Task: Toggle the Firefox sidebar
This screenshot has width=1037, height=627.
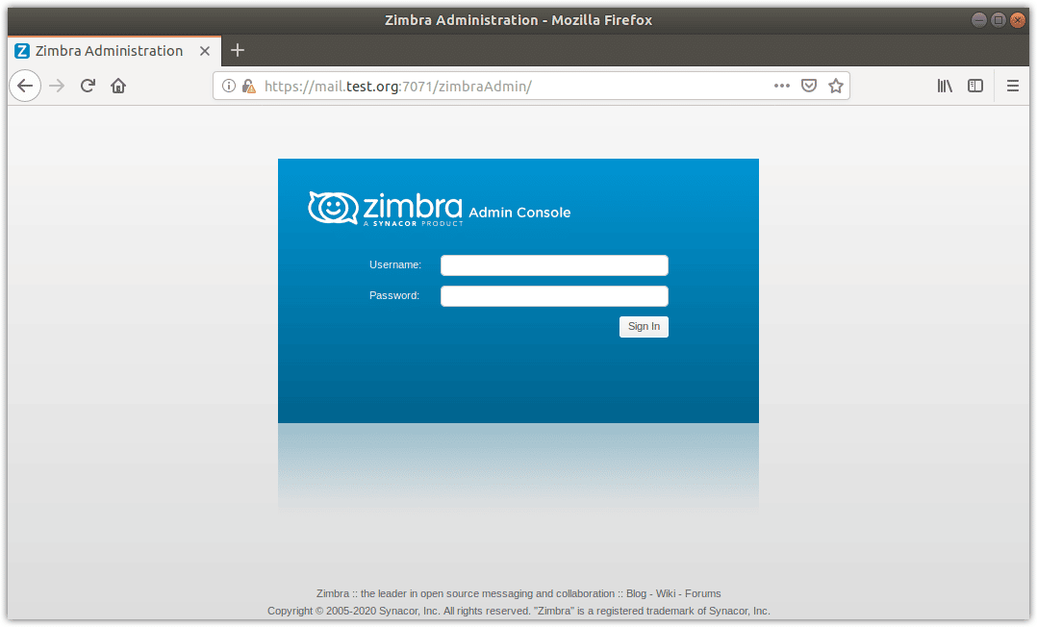Action: point(975,86)
